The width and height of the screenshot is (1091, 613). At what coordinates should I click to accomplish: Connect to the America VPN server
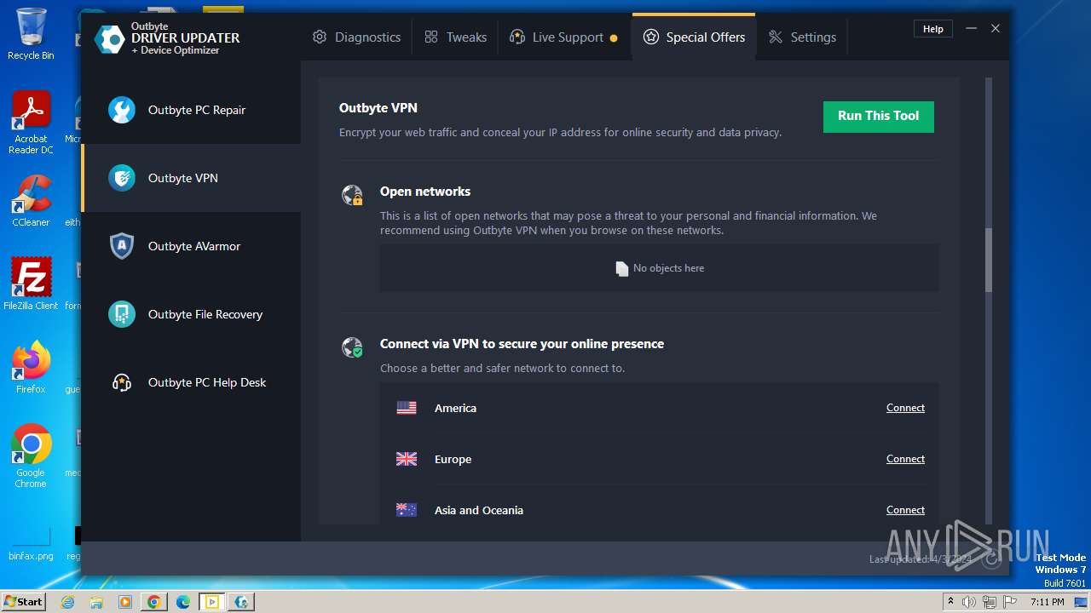pos(905,408)
